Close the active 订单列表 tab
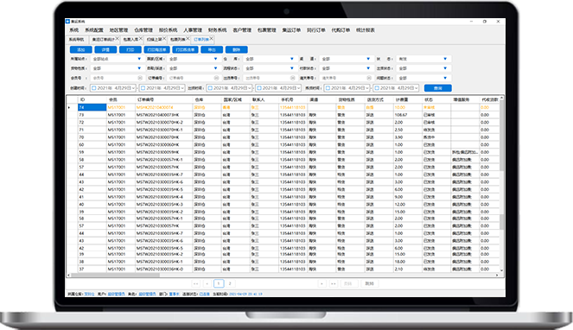The width and height of the screenshot is (573, 330). (x=211, y=38)
